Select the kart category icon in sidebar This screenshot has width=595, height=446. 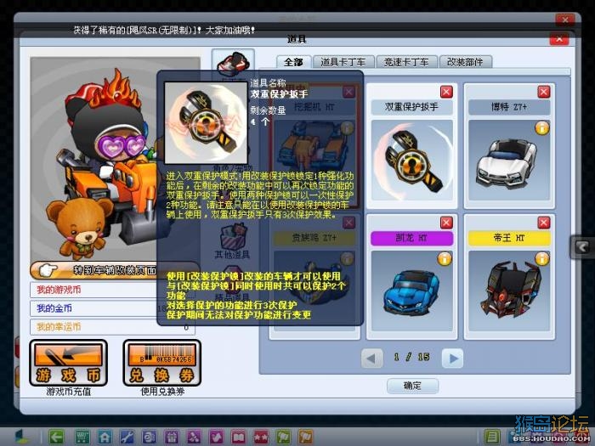coord(233,63)
